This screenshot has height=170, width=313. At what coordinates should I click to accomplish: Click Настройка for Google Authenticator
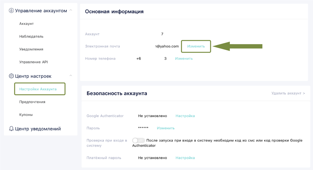(185, 116)
